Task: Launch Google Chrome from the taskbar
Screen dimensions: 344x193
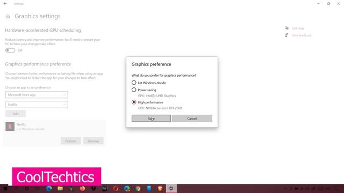Action: (x=138, y=188)
